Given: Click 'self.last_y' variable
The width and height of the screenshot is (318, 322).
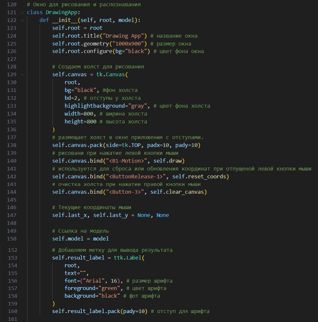Looking at the screenshot, I should pyautogui.click(x=111, y=215).
